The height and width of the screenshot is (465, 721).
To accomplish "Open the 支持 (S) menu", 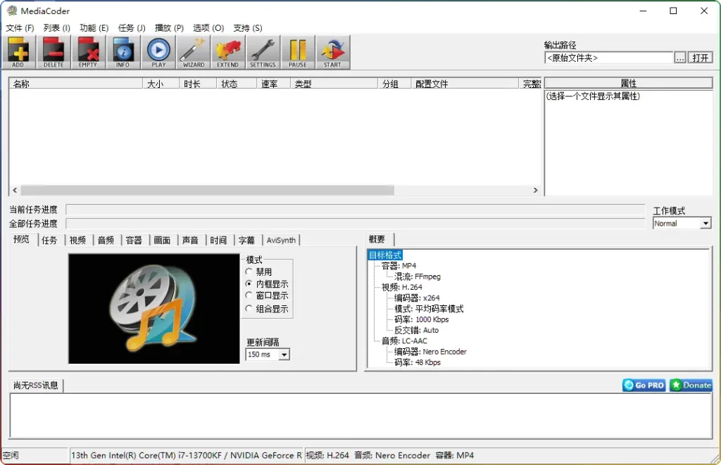I will click(x=247, y=28).
